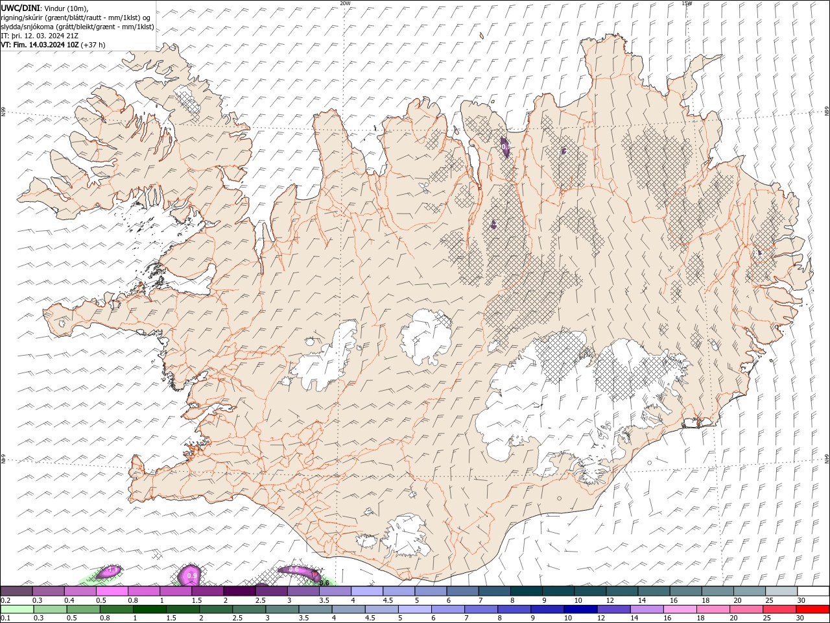Select the white 30+ swatch in upper scale
Image resolution: width=830 pixels, height=623 pixels.
[812, 591]
